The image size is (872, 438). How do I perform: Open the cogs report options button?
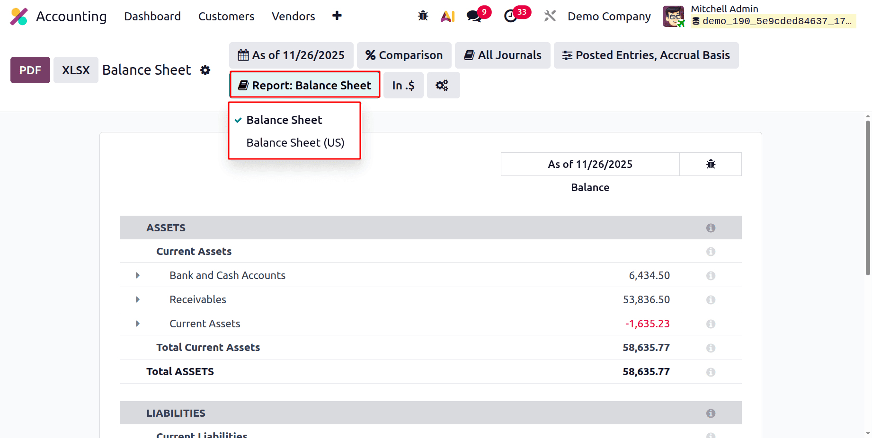point(443,85)
